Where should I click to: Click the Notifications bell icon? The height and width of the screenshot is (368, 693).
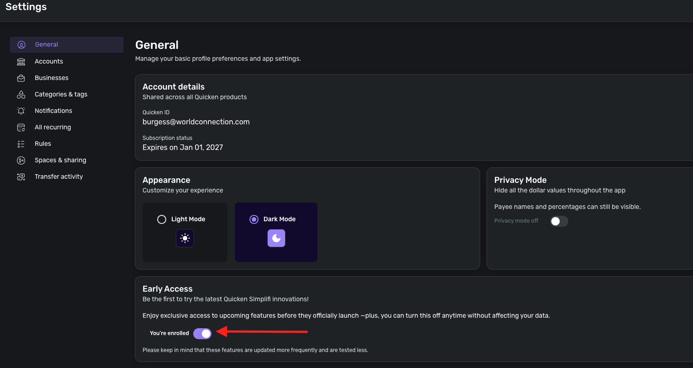(21, 111)
